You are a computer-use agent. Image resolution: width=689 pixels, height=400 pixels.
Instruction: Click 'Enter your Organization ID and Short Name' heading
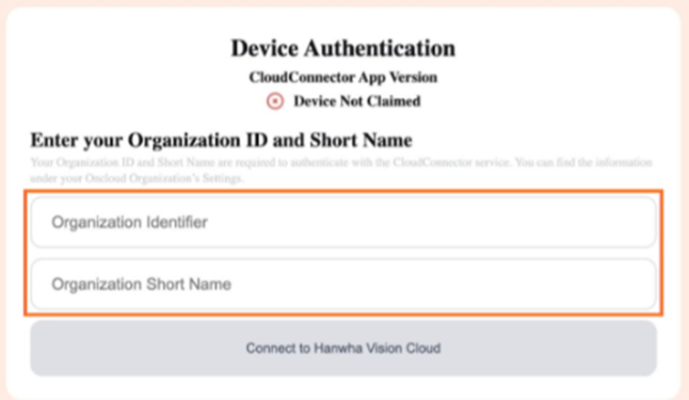coord(221,140)
